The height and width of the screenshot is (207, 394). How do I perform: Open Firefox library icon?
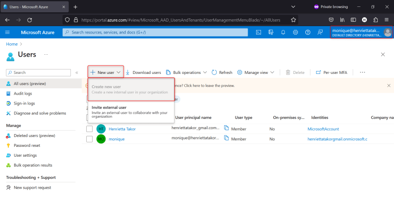click(x=342, y=20)
